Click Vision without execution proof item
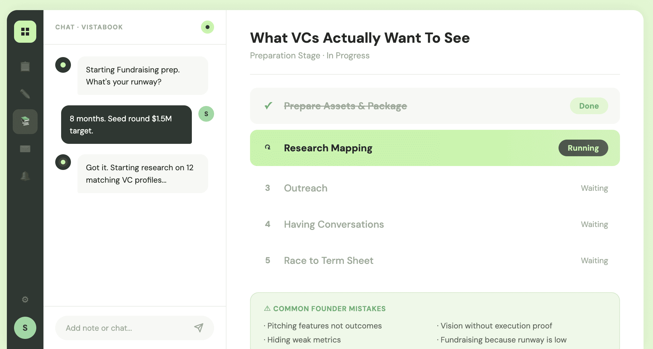Image resolution: width=653 pixels, height=349 pixels. (x=494, y=326)
